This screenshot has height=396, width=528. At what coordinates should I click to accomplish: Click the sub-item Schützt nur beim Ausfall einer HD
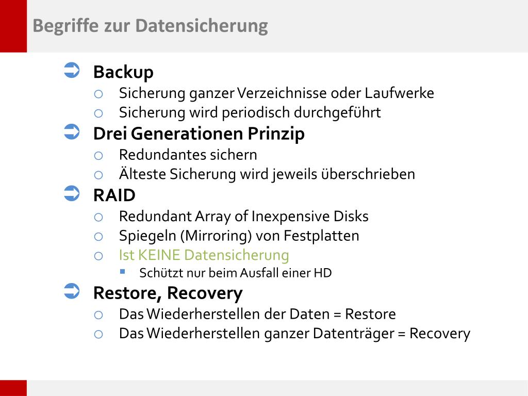pos(236,273)
